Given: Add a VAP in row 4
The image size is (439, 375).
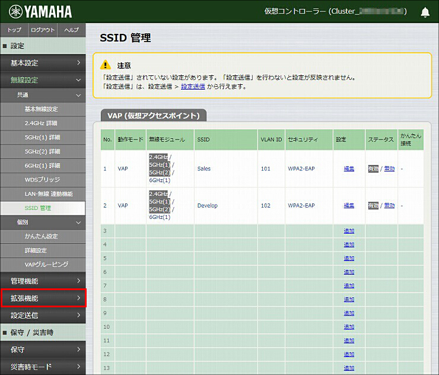Looking at the screenshot, I should coord(349,245).
